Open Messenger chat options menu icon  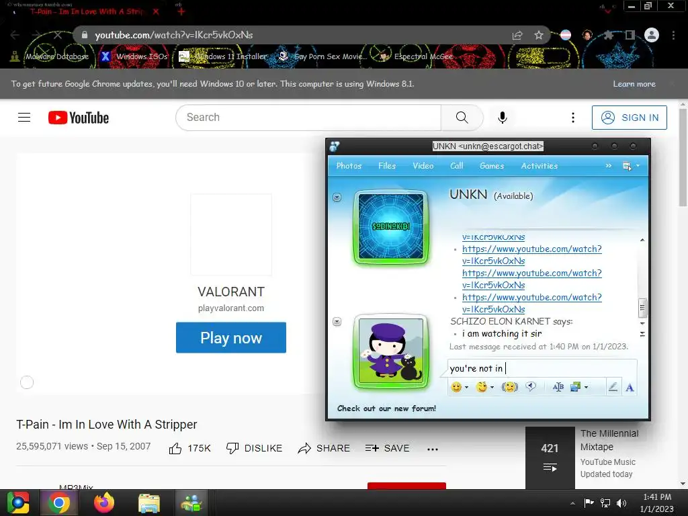click(627, 166)
